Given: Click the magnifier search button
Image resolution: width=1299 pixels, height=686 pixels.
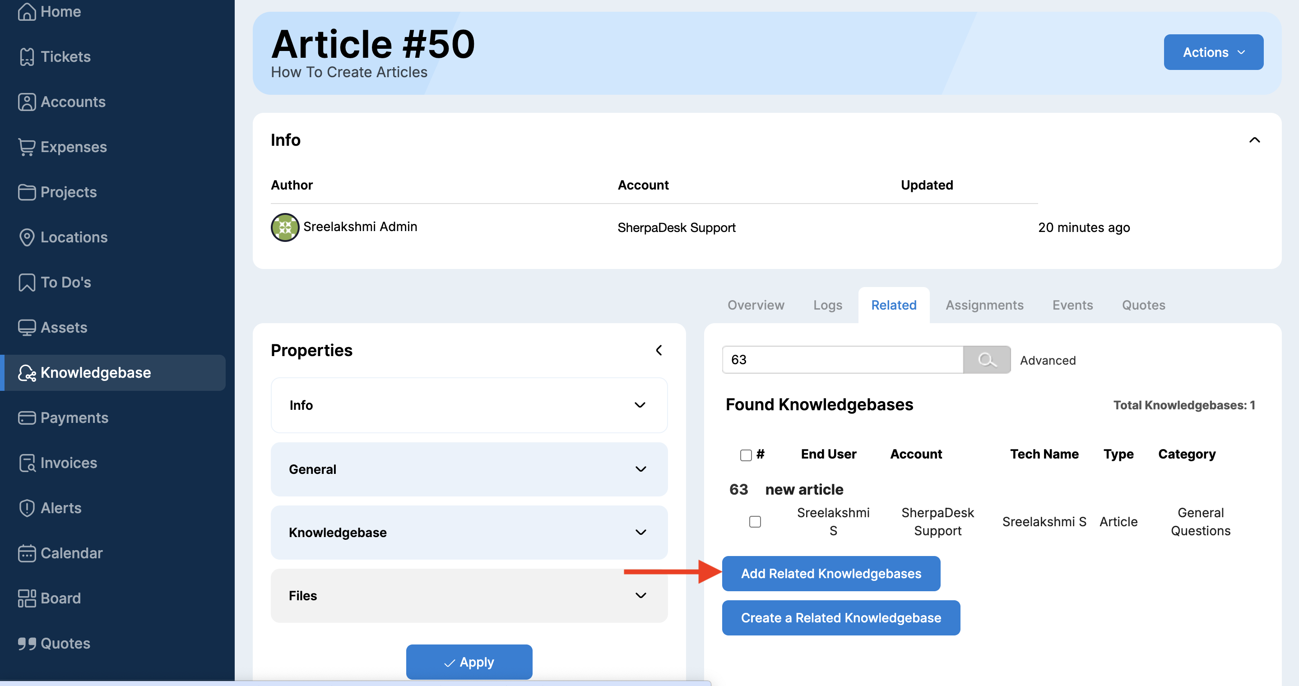Looking at the screenshot, I should 986,360.
